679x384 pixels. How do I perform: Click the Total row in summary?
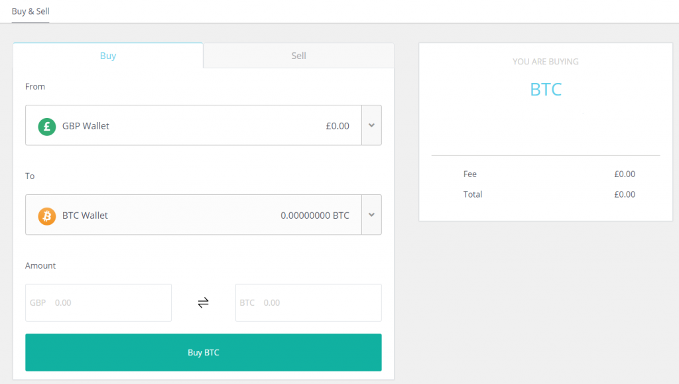click(549, 194)
